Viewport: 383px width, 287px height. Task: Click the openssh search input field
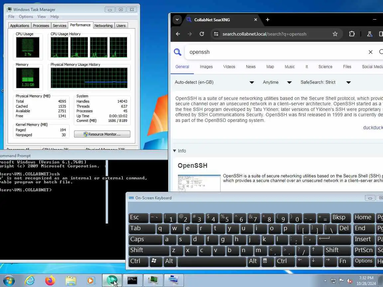[276, 52]
